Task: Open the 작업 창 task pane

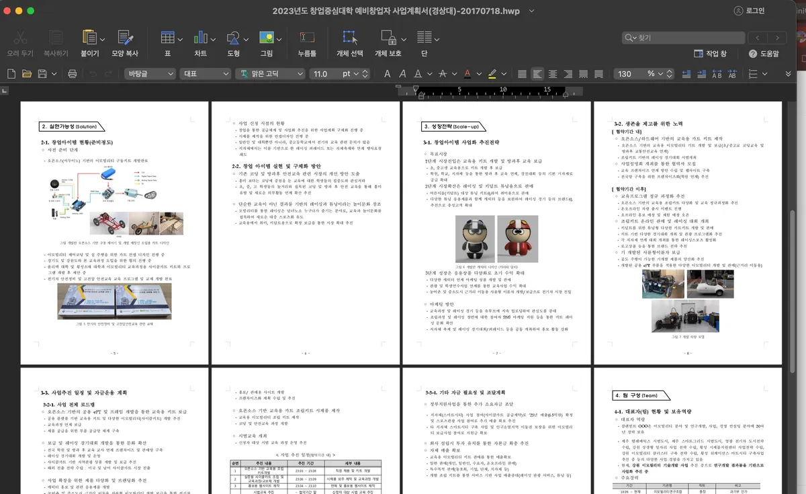Action: coord(710,53)
